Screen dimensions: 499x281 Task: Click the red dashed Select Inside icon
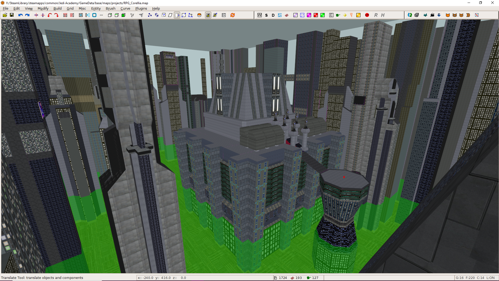point(72,15)
